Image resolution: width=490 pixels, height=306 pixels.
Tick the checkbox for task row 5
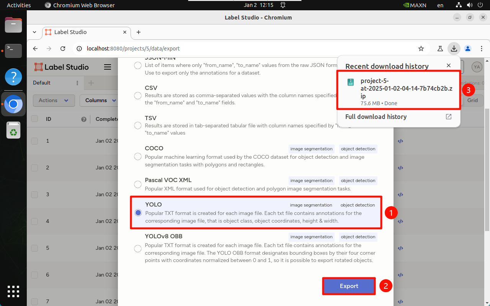(34, 248)
